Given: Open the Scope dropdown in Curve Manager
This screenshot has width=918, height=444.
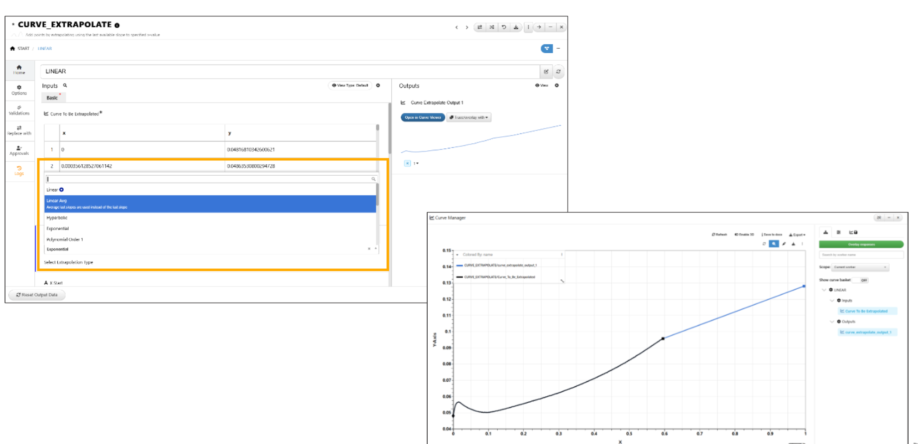Looking at the screenshot, I should click(860, 267).
